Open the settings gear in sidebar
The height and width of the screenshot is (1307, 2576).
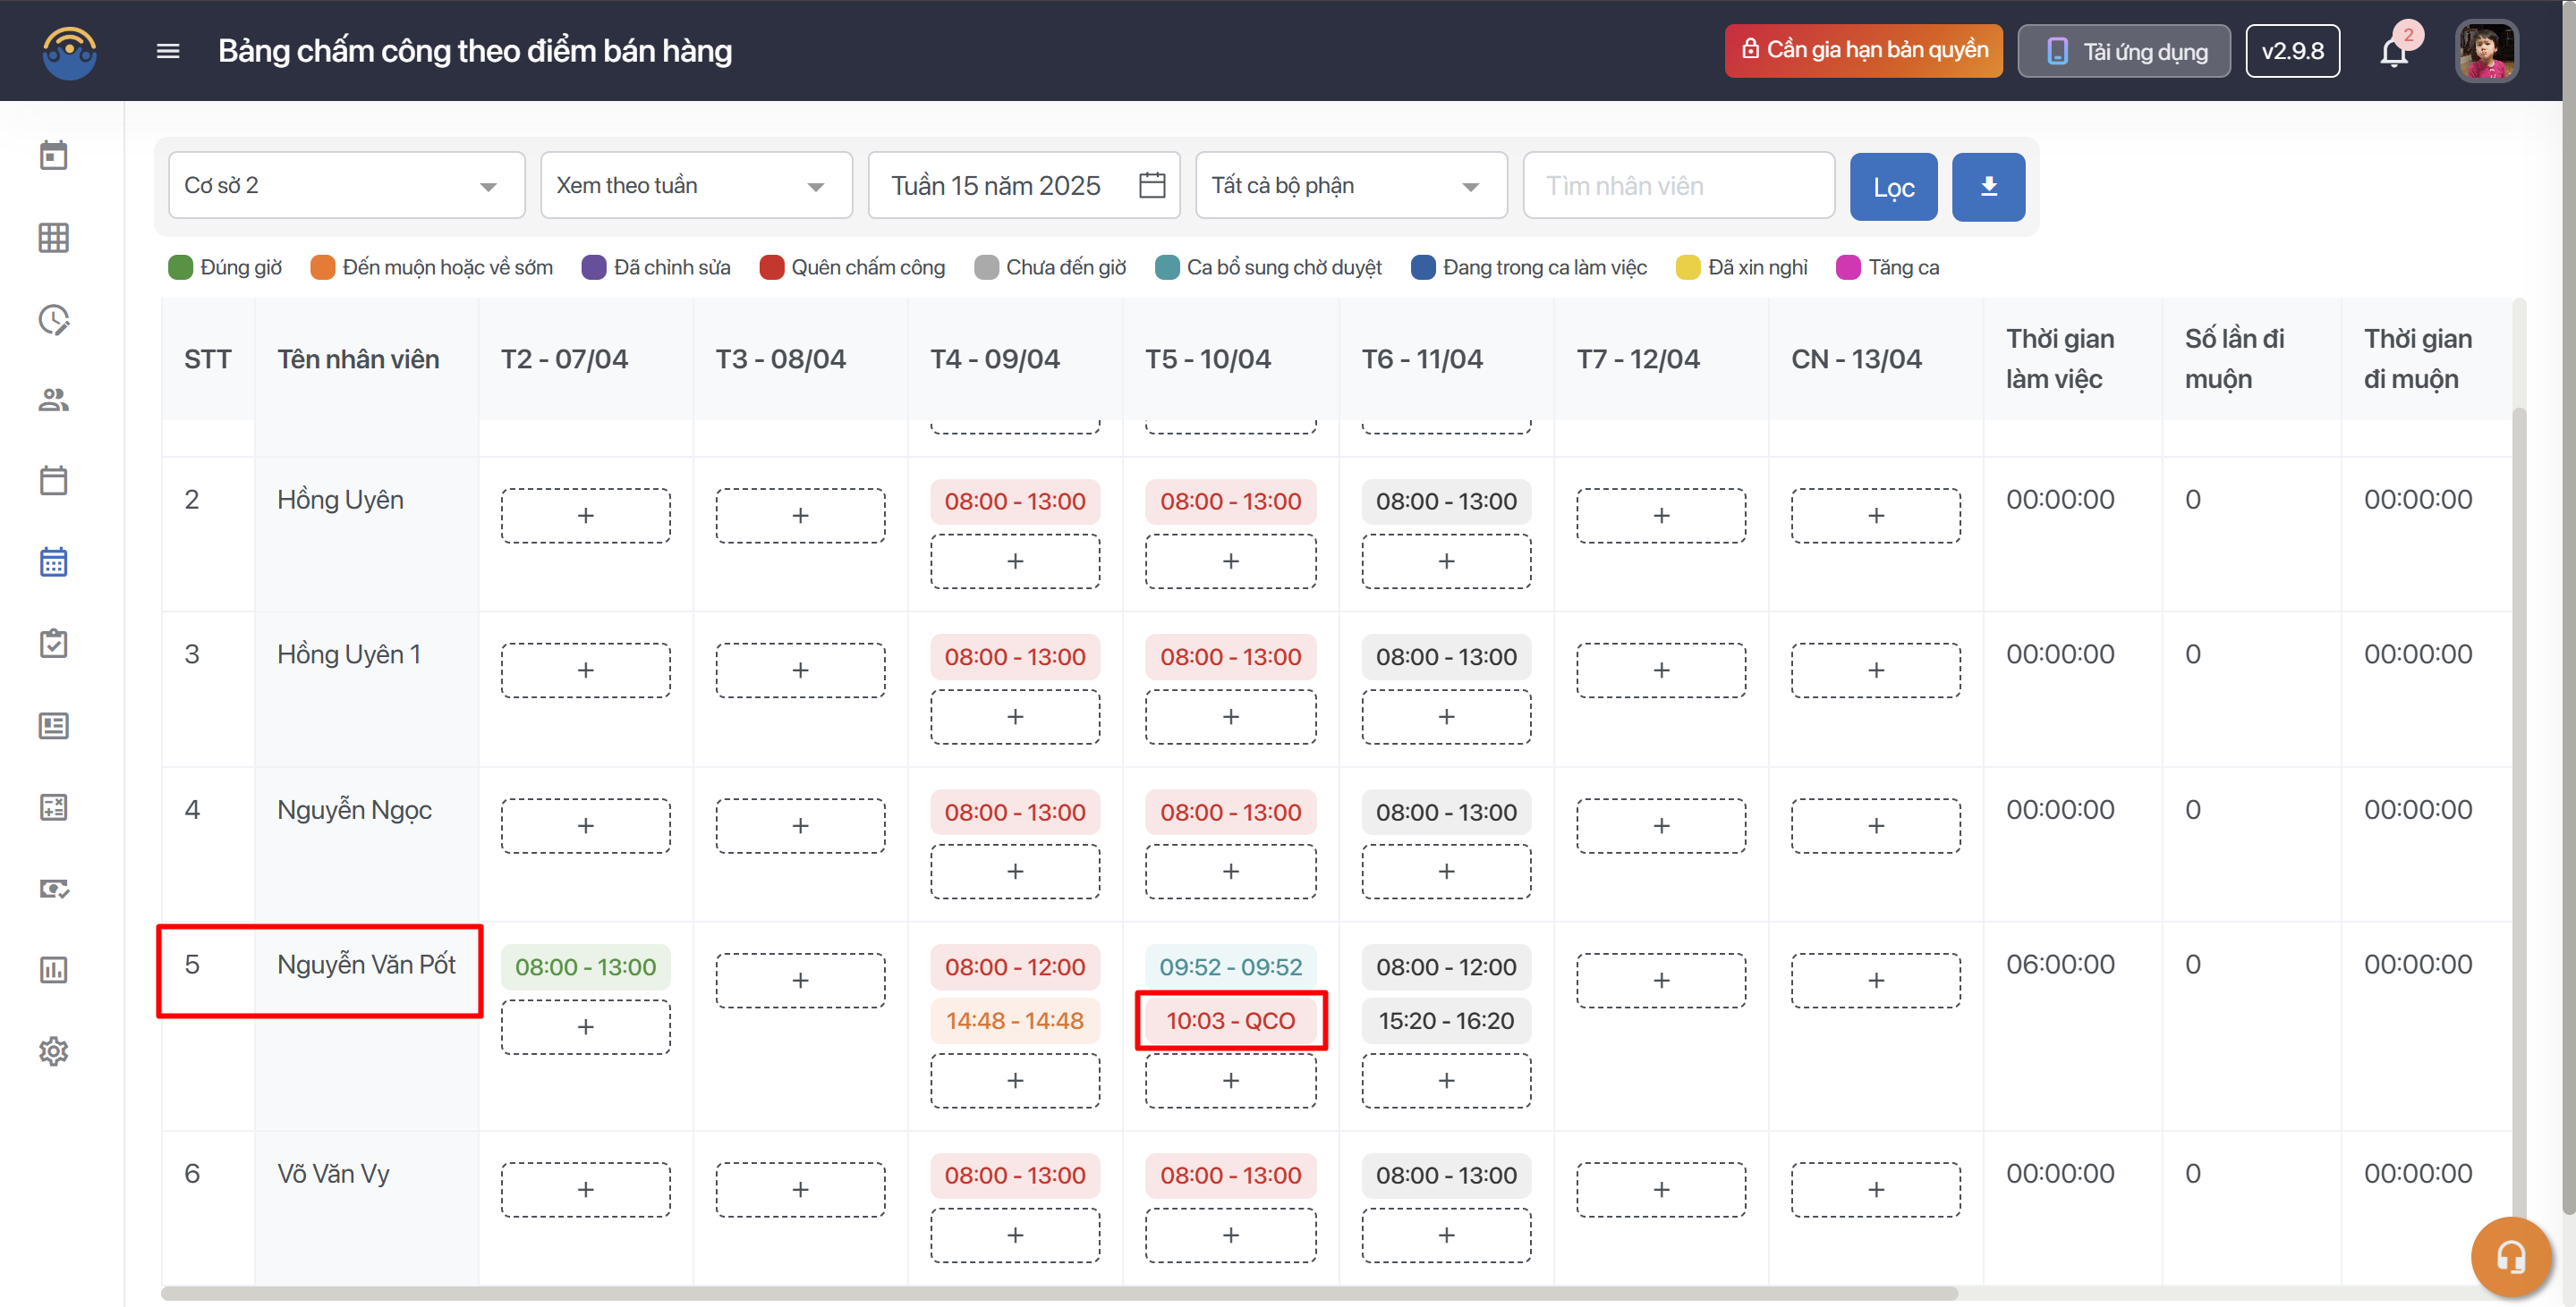pyautogui.click(x=54, y=1051)
